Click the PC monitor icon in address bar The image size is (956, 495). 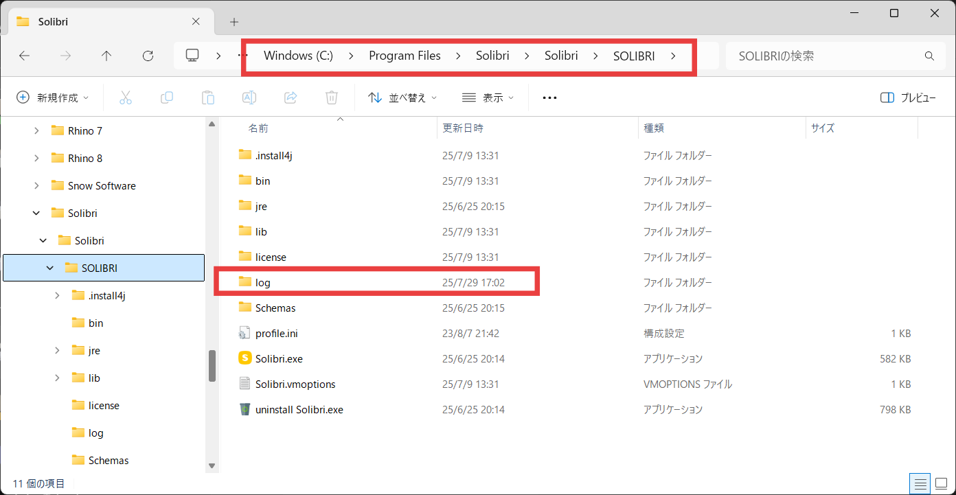pyautogui.click(x=192, y=56)
